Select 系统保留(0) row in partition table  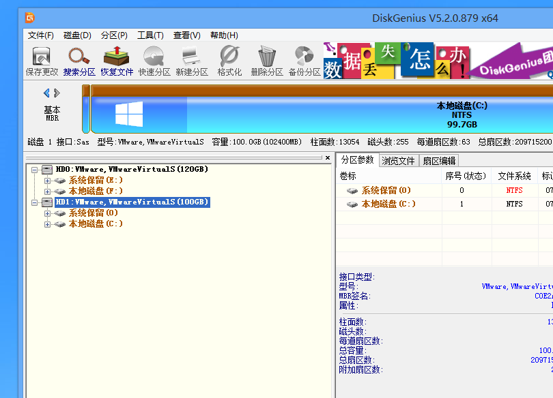(x=444, y=190)
